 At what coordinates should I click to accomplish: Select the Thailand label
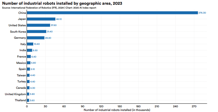click(x=20, y=100)
